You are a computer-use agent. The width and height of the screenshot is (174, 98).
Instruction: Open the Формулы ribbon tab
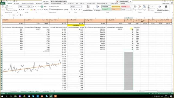tap(39, 4)
